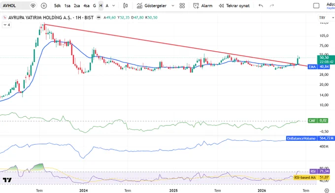
Task: Switch to the A monthly timeframe
Action: [107, 6]
